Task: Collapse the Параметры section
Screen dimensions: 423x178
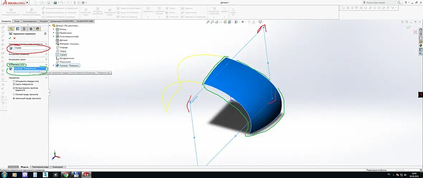Action: pyautogui.click(x=46, y=78)
